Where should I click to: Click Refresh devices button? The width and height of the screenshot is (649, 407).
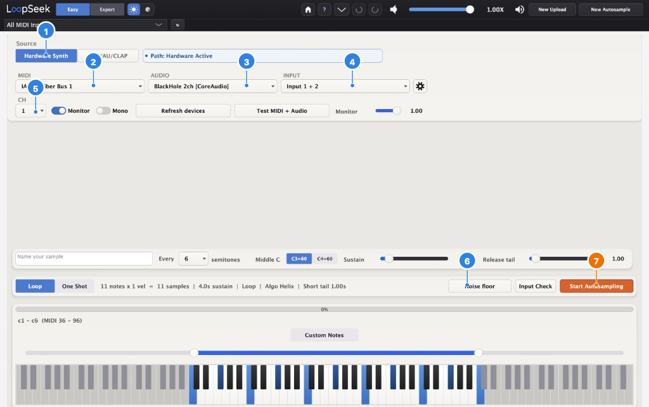coord(183,110)
